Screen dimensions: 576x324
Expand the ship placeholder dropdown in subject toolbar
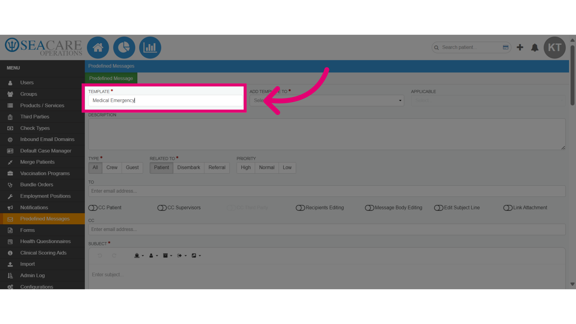click(139, 256)
